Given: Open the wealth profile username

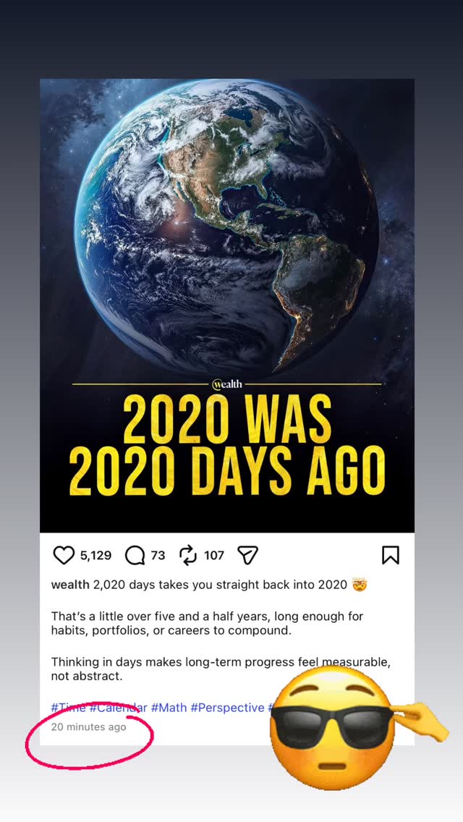Looking at the screenshot, I should point(70,585).
